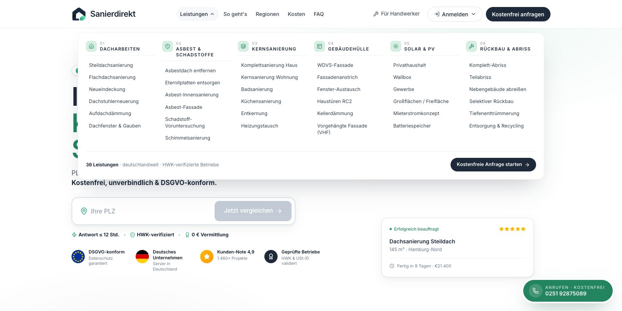Click the lightning bolt icon near Antwort
The image size is (622, 311).
pos(74,235)
